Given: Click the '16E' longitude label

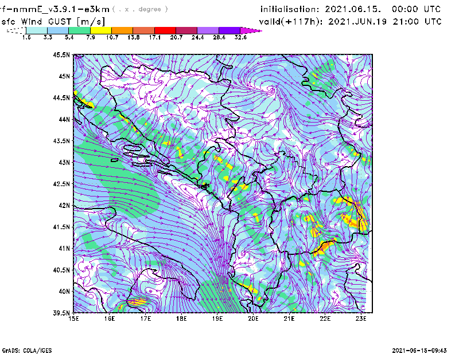Looking at the screenshot, I should pos(110,318).
